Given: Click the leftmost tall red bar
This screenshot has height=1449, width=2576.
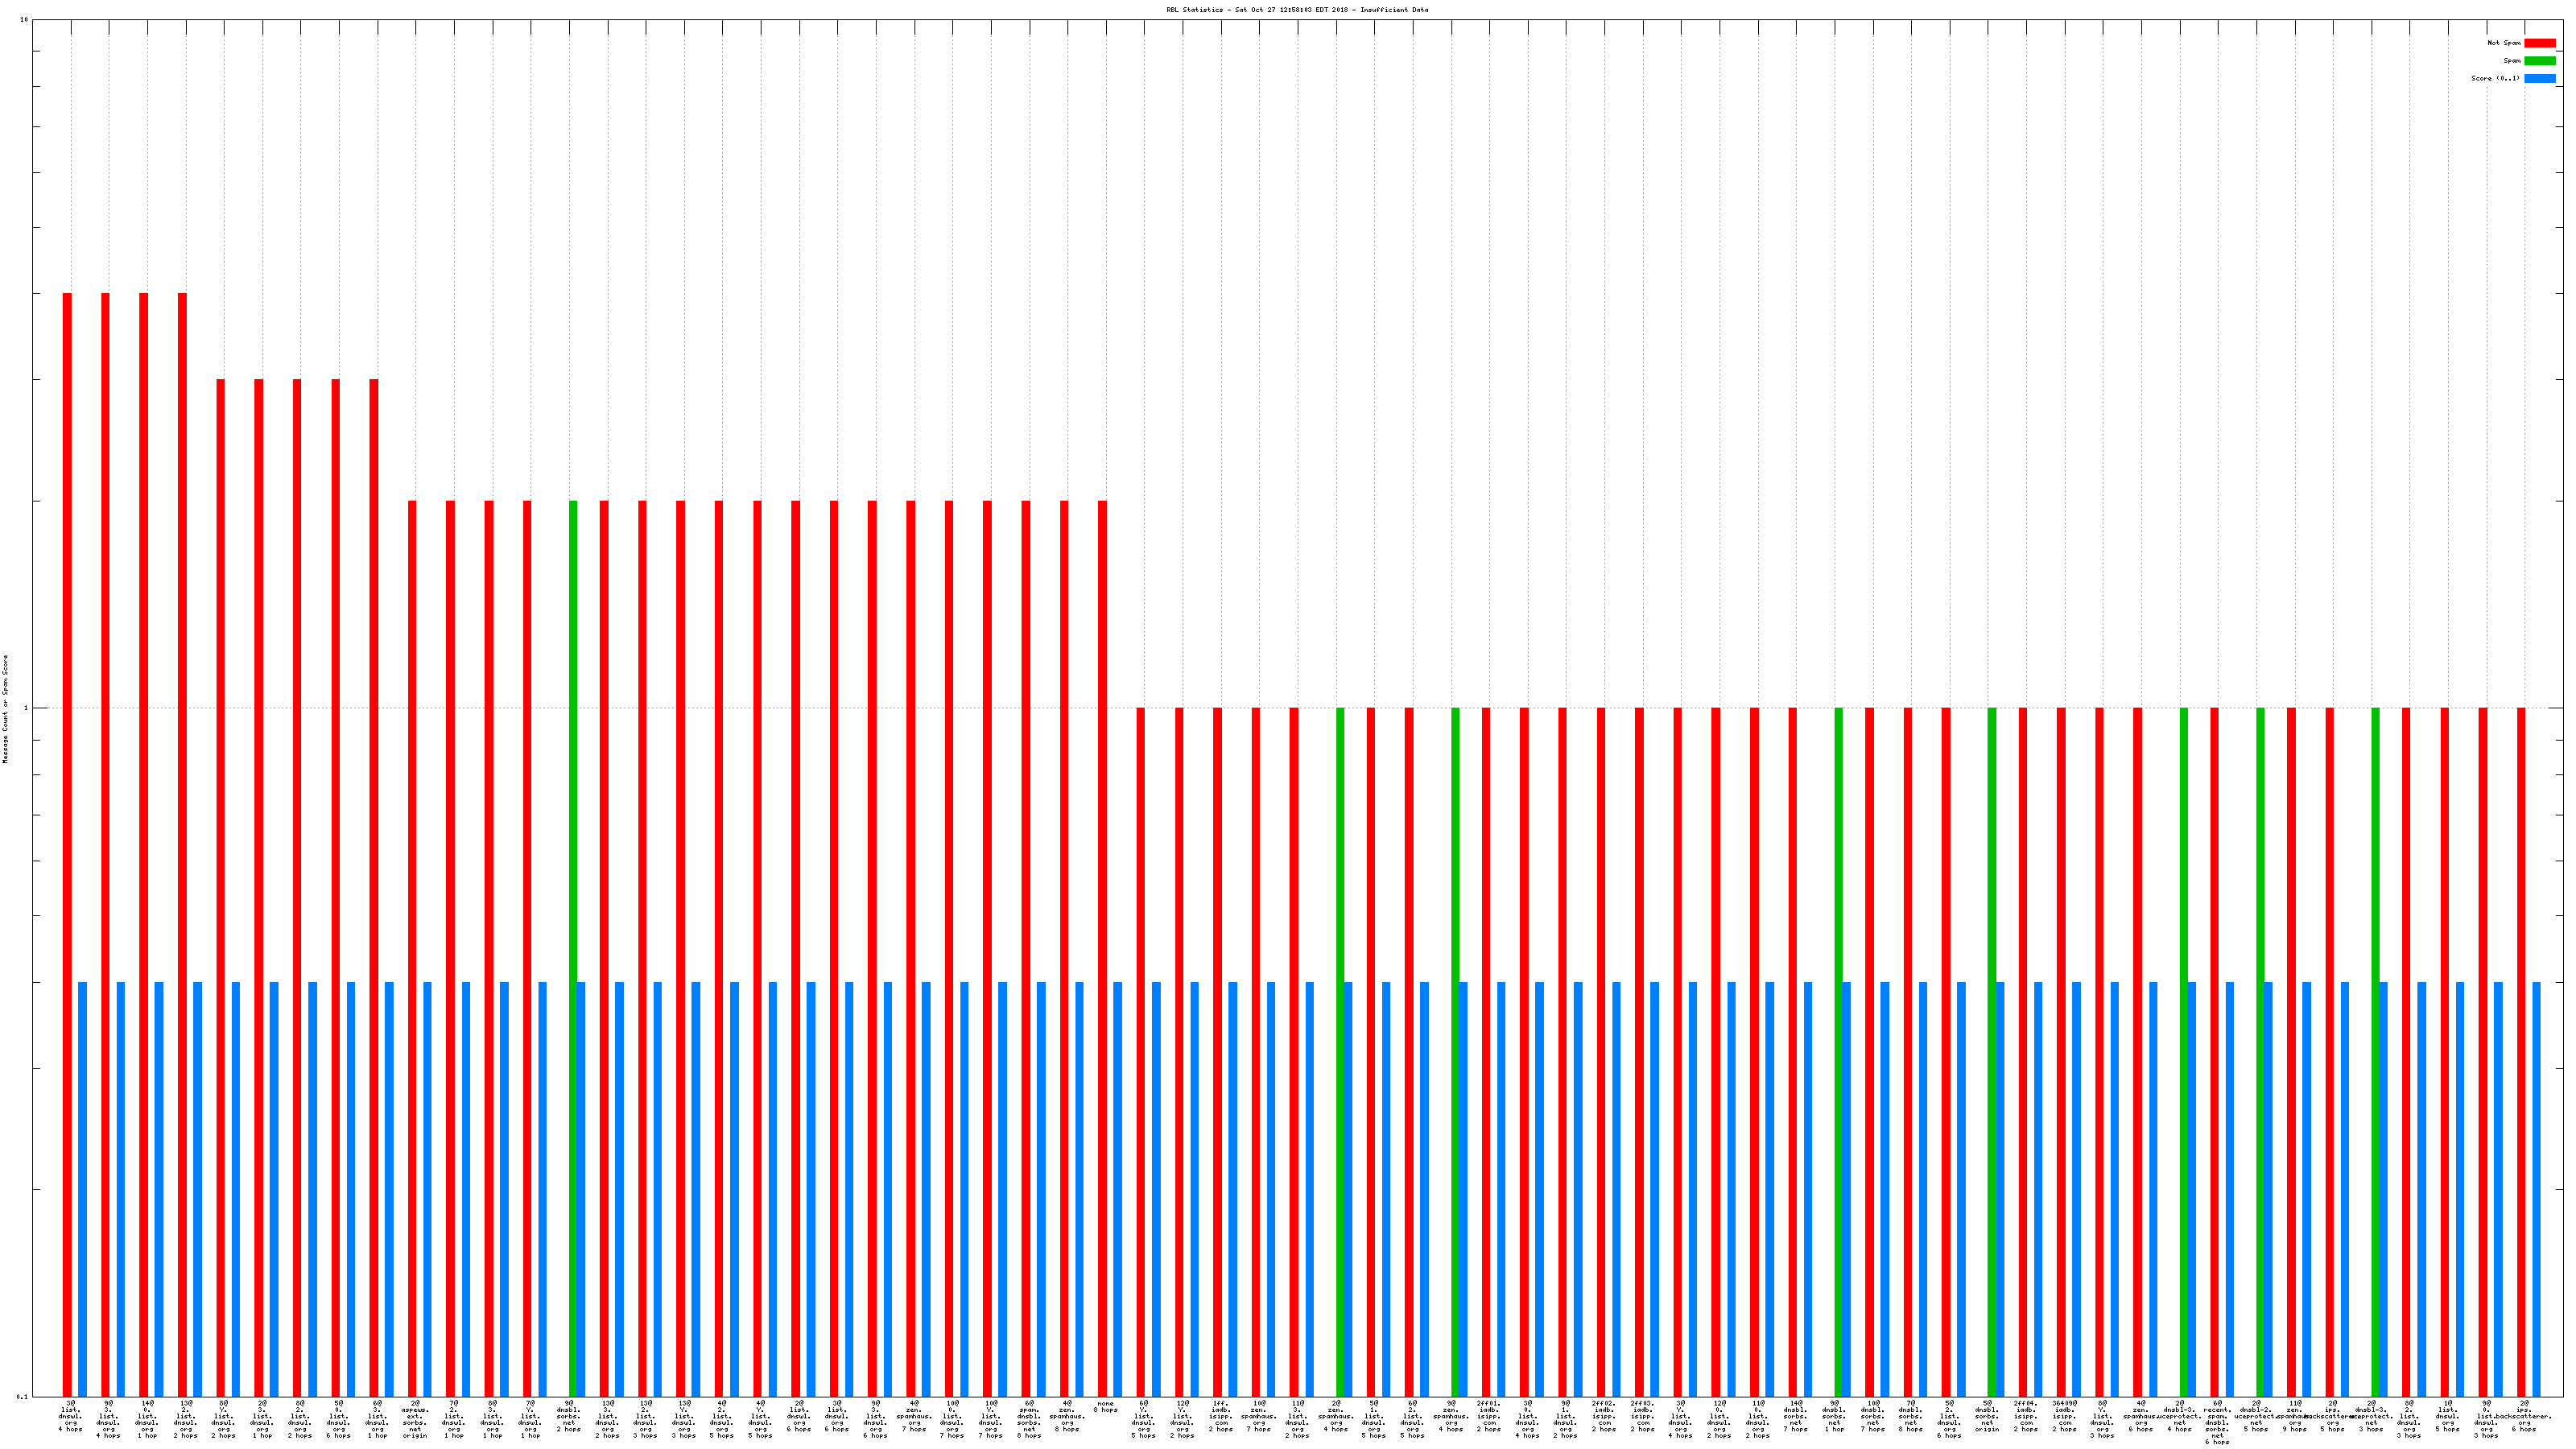Looking at the screenshot, I should point(67,800).
